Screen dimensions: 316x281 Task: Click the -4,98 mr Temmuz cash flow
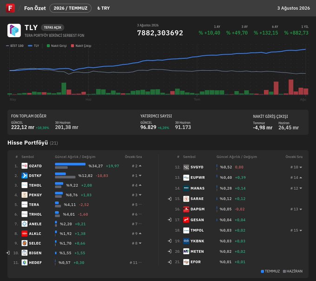coord(263,128)
